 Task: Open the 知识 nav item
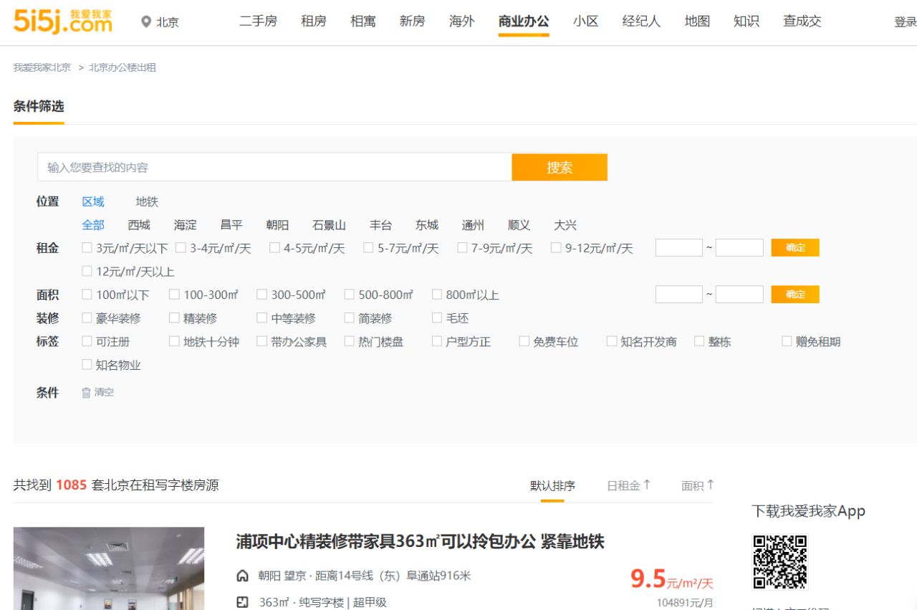coord(746,22)
